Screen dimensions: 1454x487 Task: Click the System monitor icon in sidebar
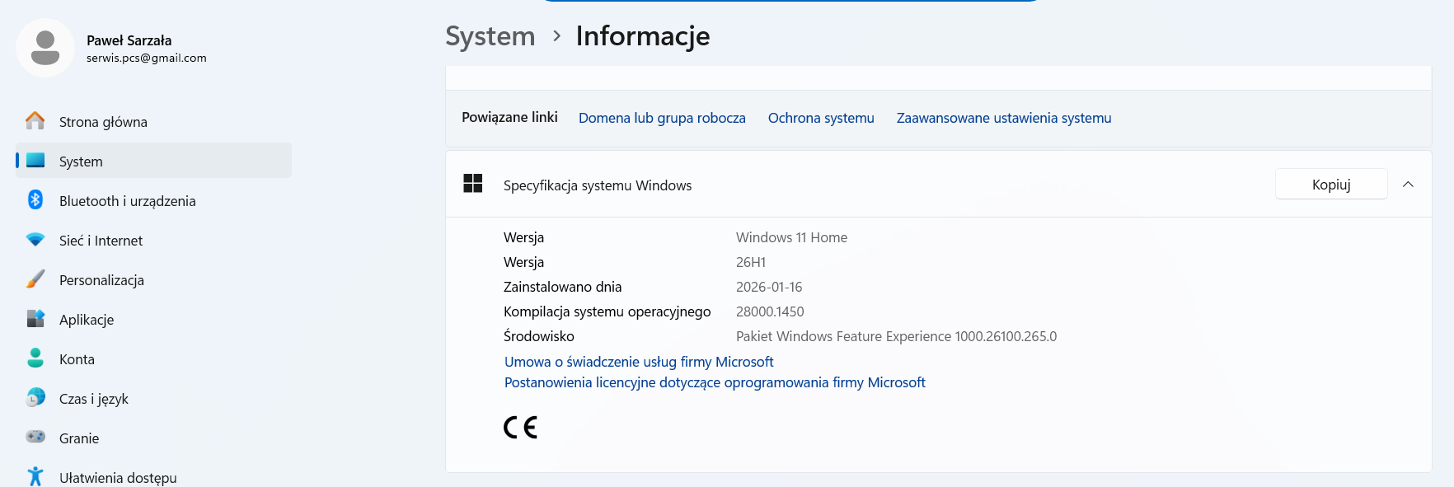(35, 161)
